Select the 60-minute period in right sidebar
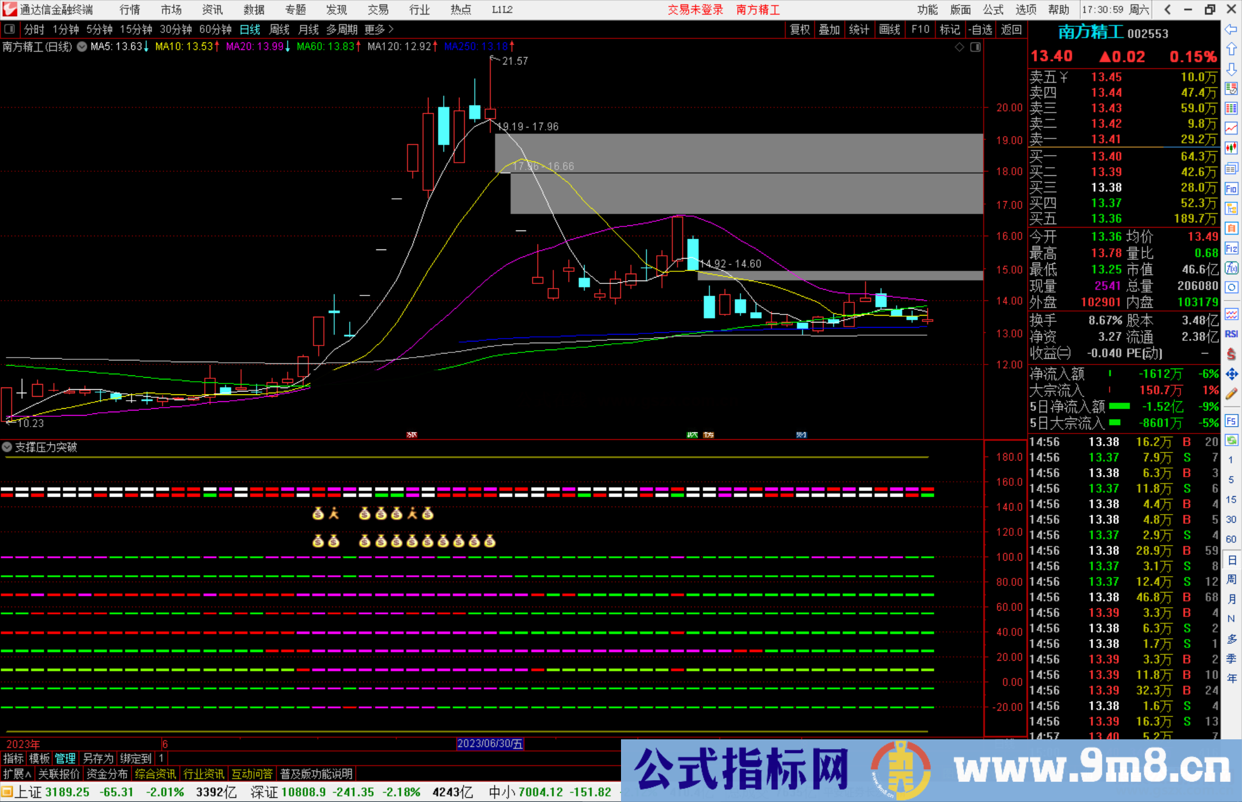Image resolution: width=1242 pixels, height=802 pixels. pyautogui.click(x=1231, y=539)
